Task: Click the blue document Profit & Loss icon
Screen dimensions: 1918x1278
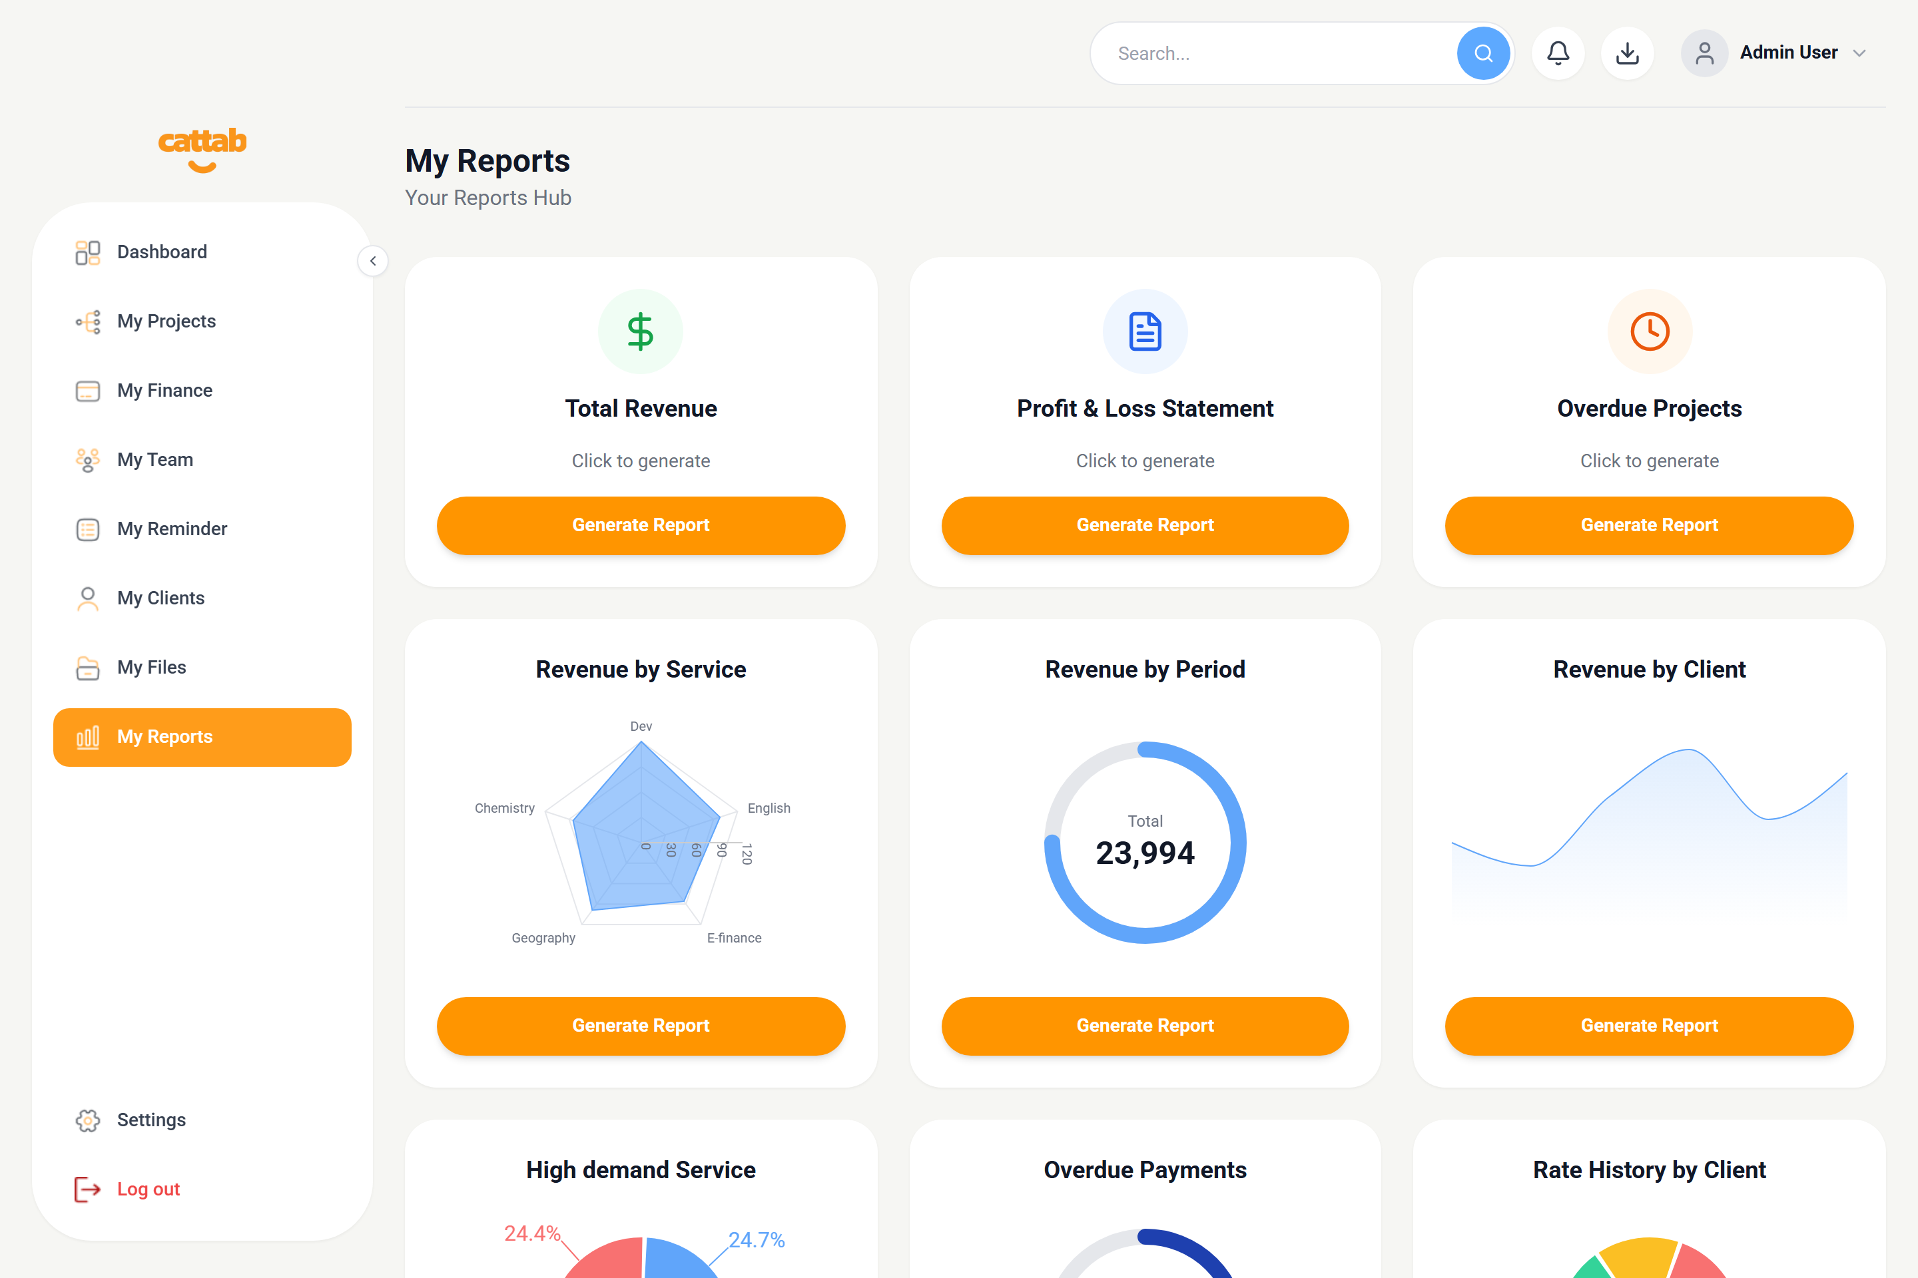Action: (1145, 331)
